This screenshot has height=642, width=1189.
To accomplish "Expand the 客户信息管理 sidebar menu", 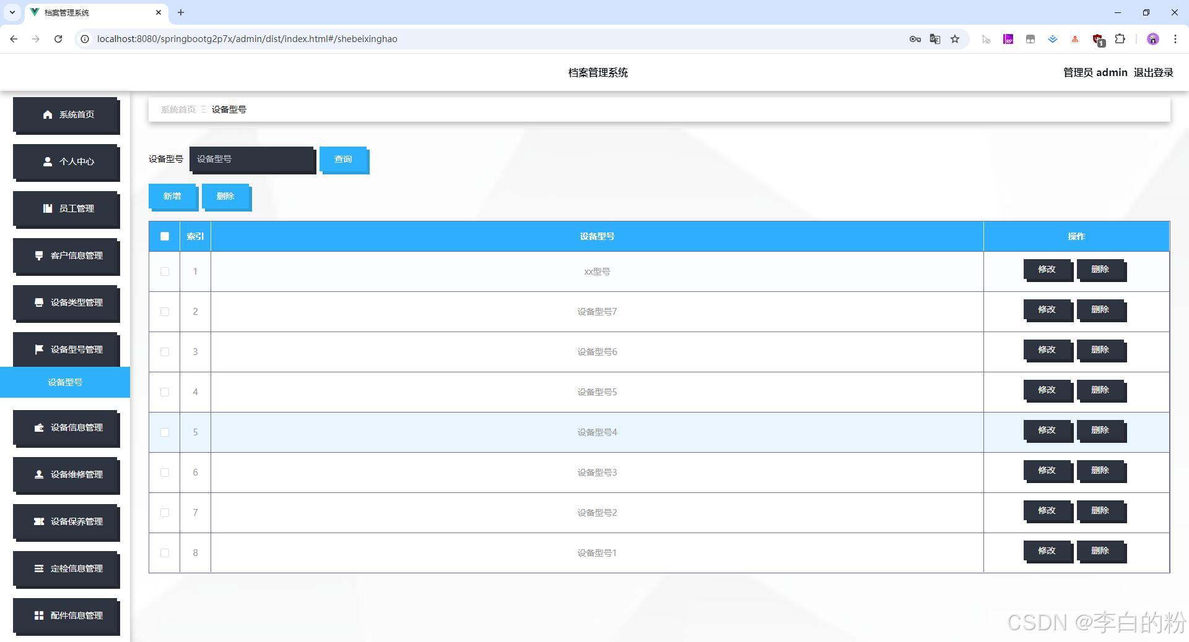I will 66,256.
